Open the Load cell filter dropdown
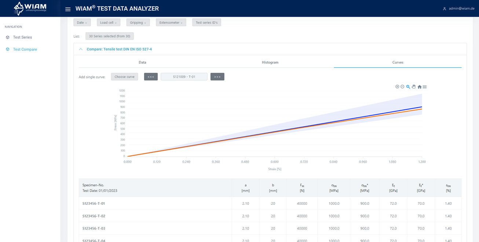The image size is (479, 242). [x=108, y=23]
